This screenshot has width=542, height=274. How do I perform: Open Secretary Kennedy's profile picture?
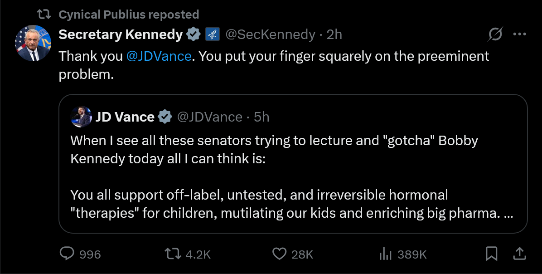click(x=33, y=43)
